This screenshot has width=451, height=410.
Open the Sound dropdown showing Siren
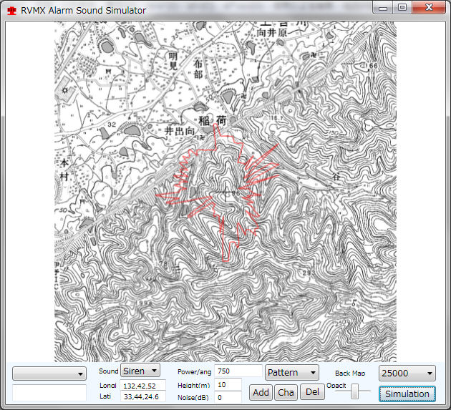(140, 371)
